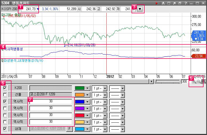Click the add new window icon

click(169, 3)
